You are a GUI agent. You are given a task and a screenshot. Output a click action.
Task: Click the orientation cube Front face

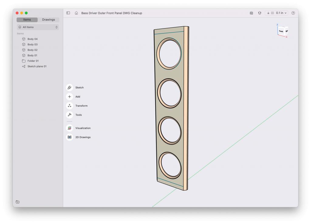click(281, 31)
